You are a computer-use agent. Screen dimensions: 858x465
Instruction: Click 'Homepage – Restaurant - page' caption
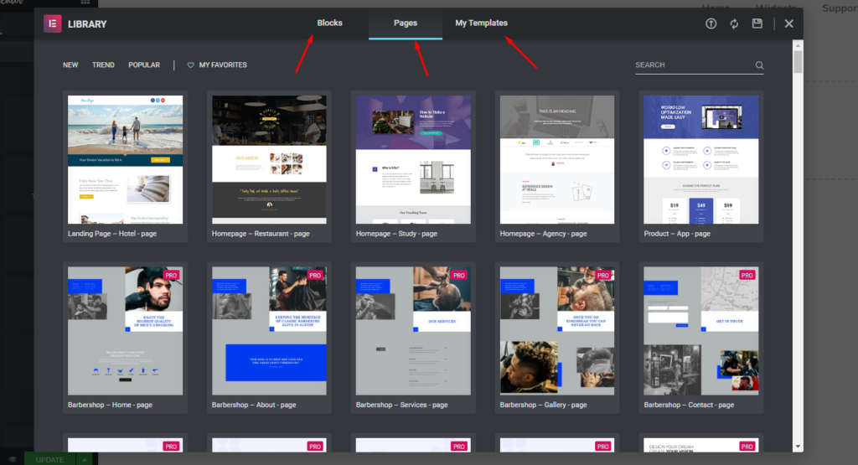(261, 234)
